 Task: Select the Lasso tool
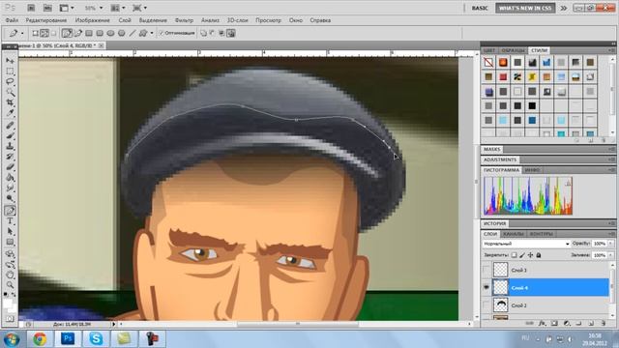point(10,81)
